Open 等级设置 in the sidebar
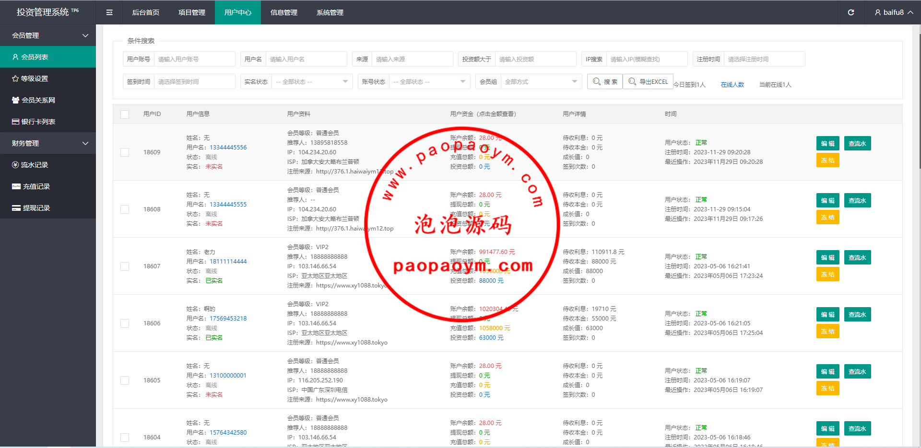The height and width of the screenshot is (448, 921). click(x=48, y=79)
